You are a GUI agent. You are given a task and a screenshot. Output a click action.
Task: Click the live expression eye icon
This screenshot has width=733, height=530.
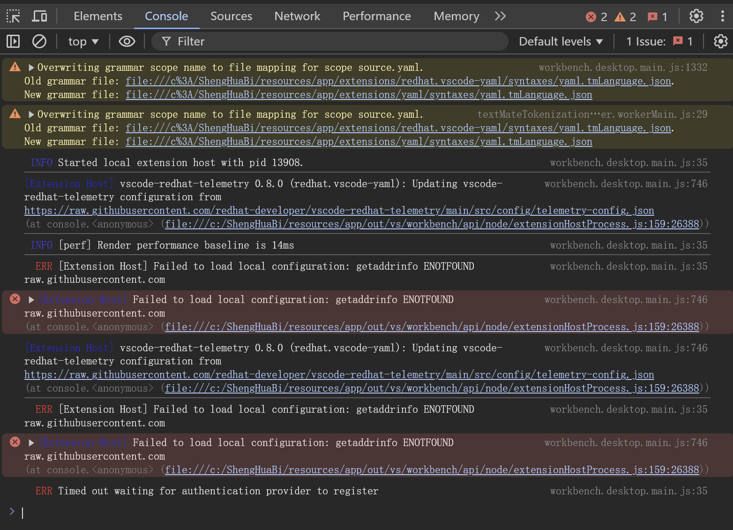[127, 42]
